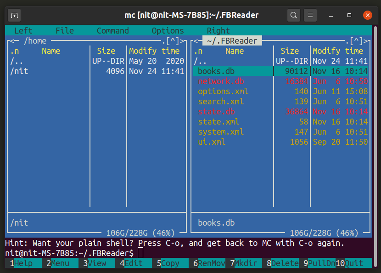The image size is (381, 273).
Task: Open the File menu
Action: (65, 31)
